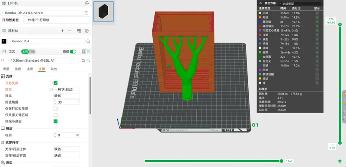Switch to the 速度 tab
The width and height of the screenshot is (346, 167).
click(x=30, y=69)
